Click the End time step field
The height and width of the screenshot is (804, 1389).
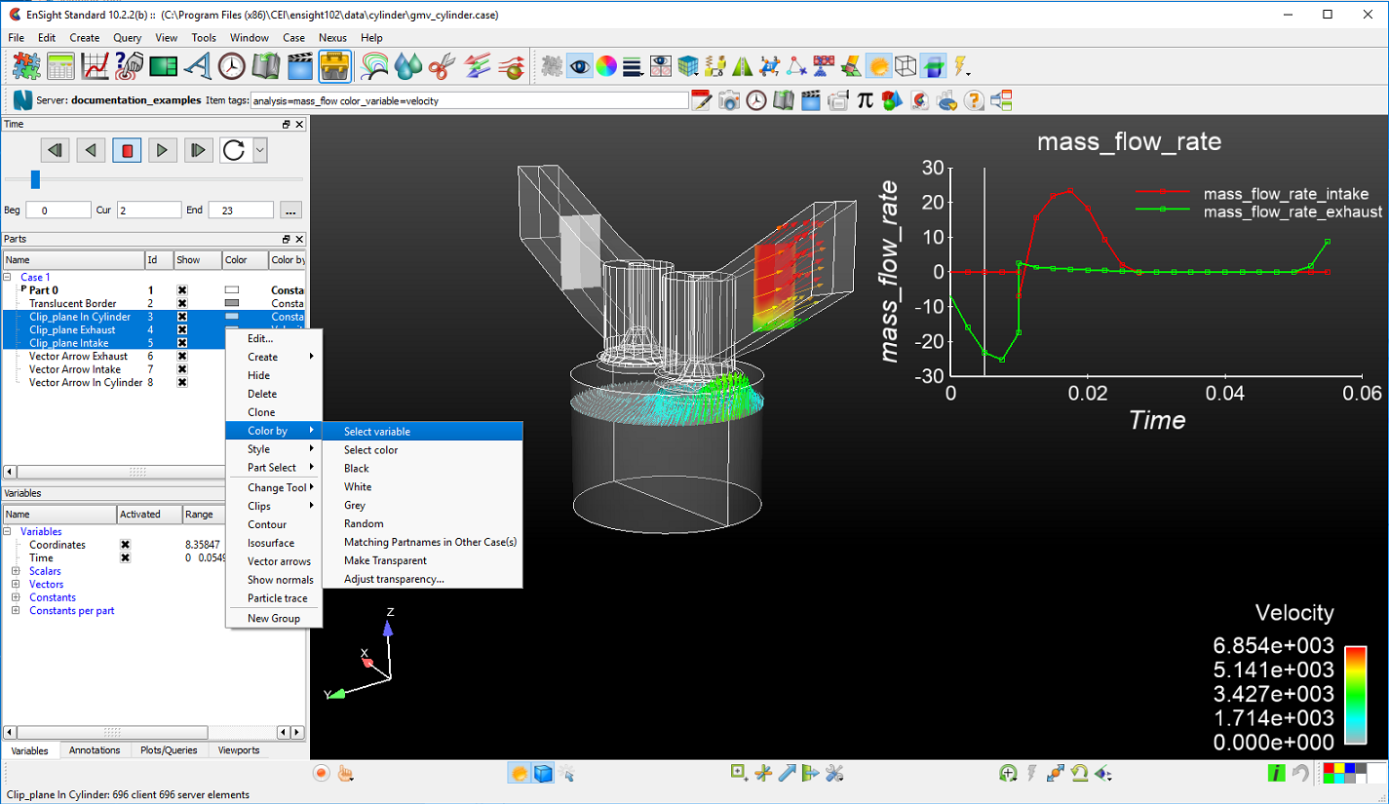pyautogui.click(x=241, y=210)
